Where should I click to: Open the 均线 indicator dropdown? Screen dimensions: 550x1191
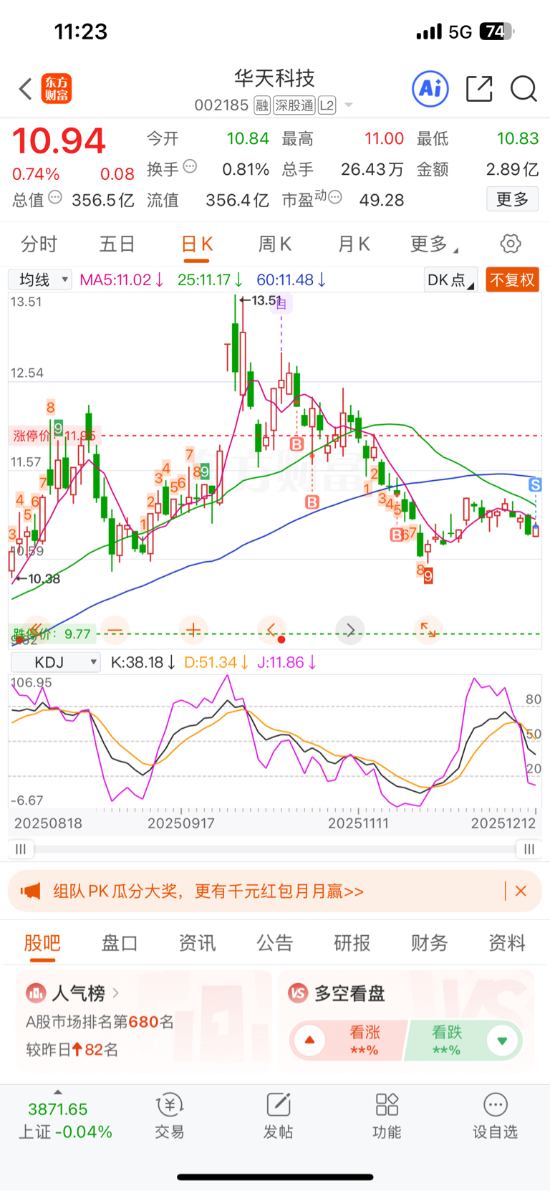pos(40,279)
